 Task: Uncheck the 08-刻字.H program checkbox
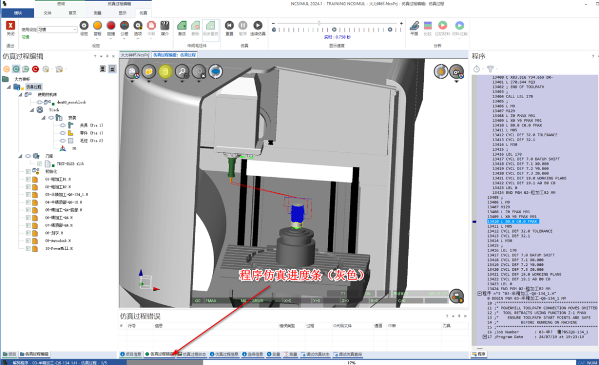tap(28, 233)
